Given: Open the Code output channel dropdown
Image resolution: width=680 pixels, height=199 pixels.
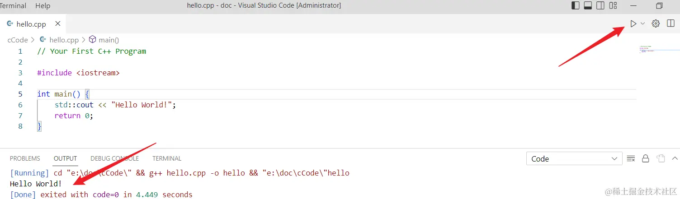Looking at the screenshot, I should [574, 159].
